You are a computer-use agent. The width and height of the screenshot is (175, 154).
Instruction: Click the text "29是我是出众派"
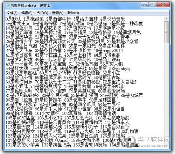pyautogui.click(x=123, y=42)
